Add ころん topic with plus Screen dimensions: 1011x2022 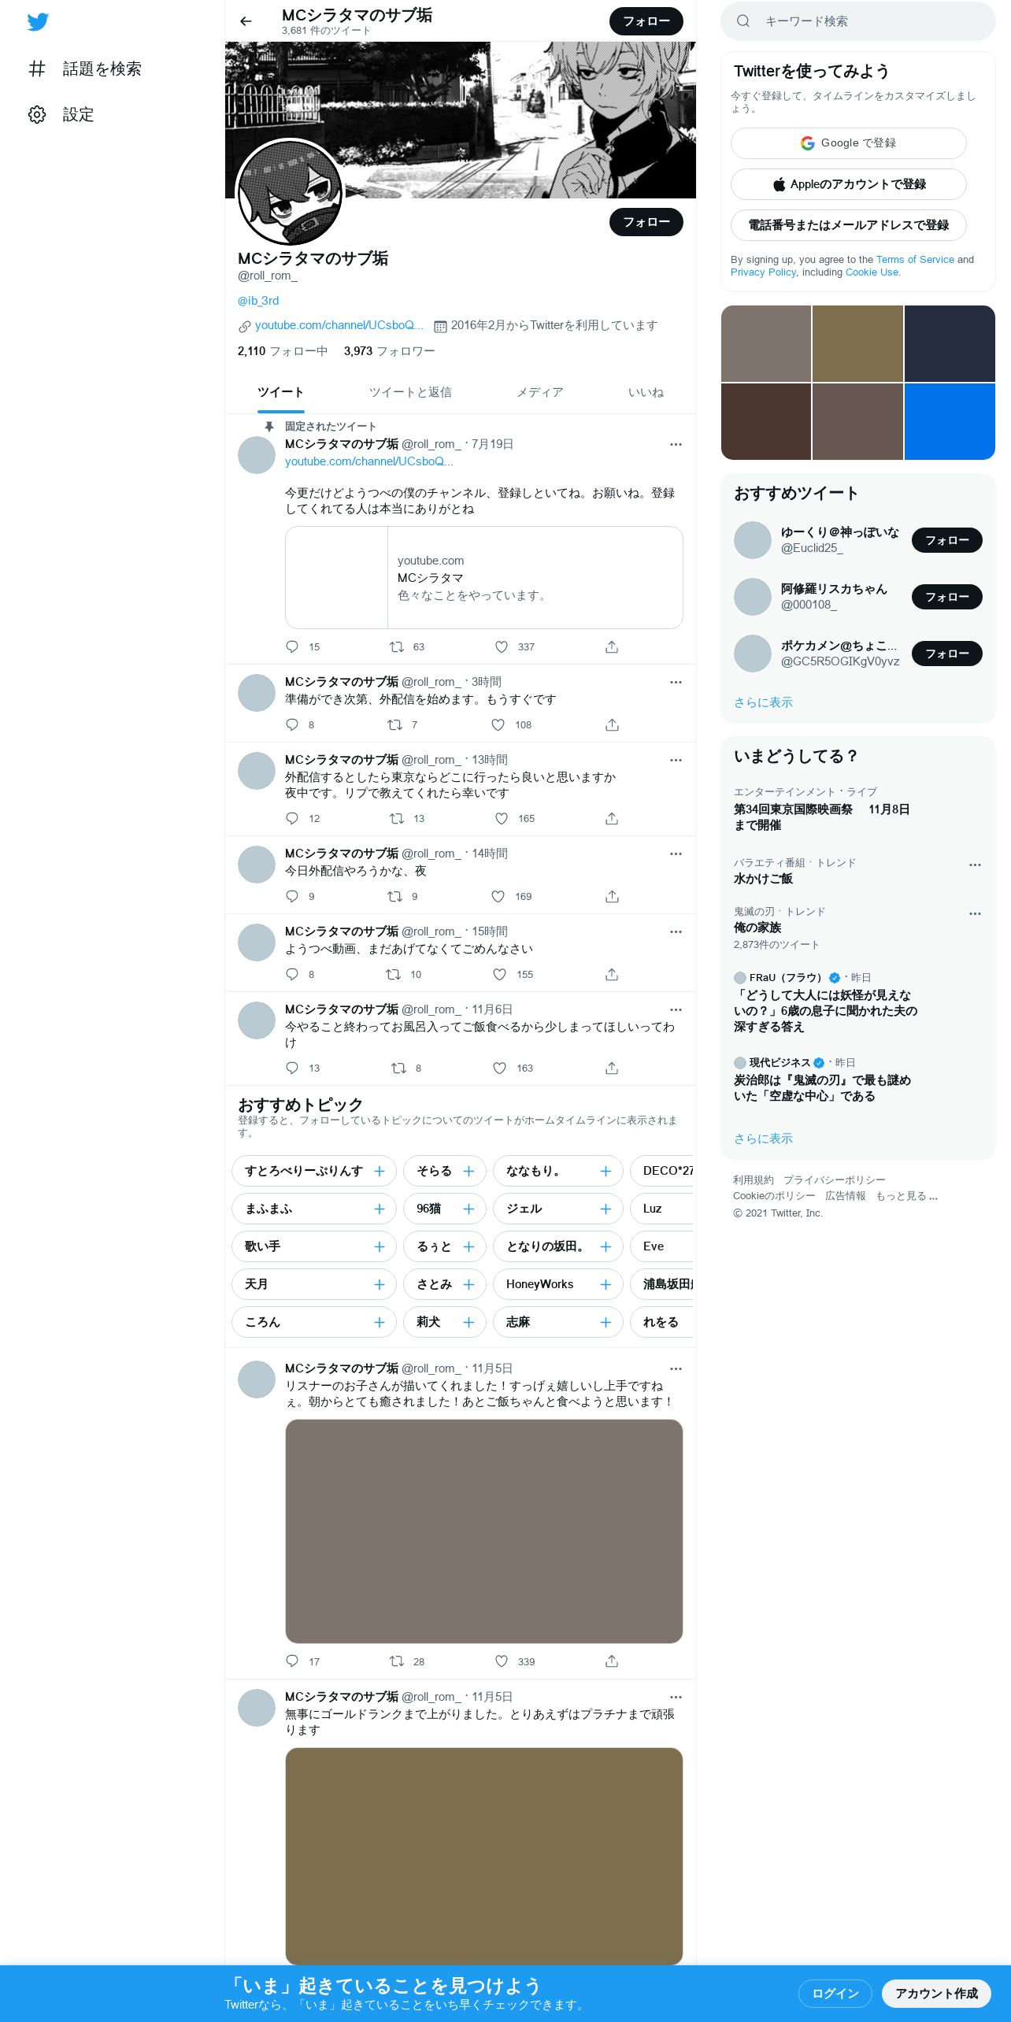coord(379,1322)
